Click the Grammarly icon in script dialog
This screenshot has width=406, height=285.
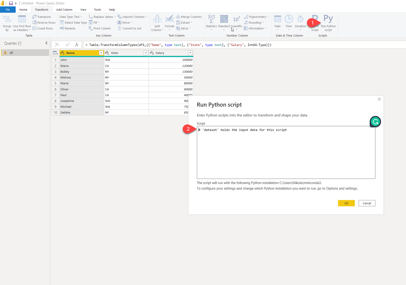pos(375,122)
